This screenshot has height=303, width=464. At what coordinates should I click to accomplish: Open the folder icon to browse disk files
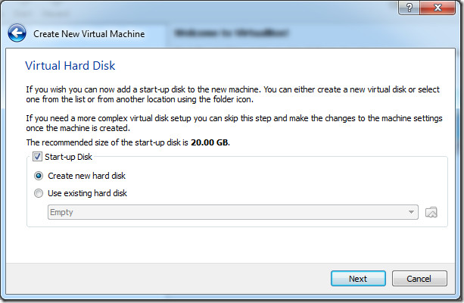pos(431,212)
